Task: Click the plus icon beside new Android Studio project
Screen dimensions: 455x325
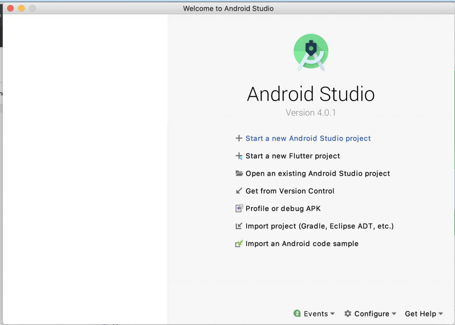Action: point(239,138)
